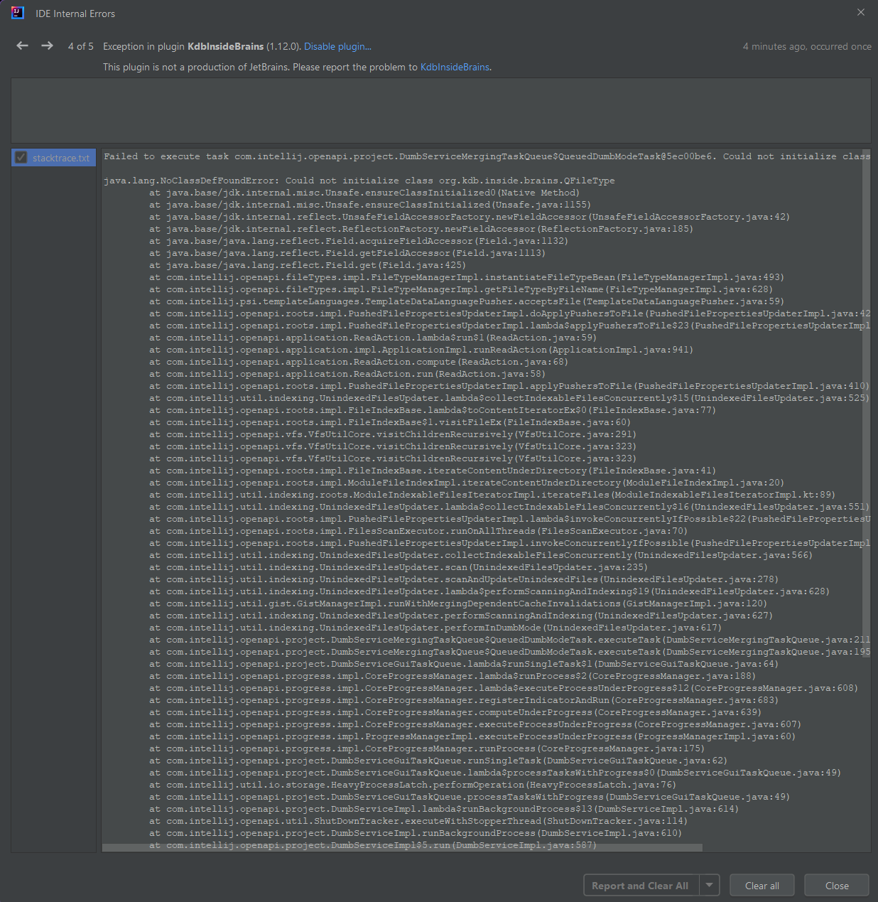This screenshot has width=878, height=902.
Task: Open the Report and Clear All dropdown arrow
Action: pyautogui.click(x=709, y=885)
